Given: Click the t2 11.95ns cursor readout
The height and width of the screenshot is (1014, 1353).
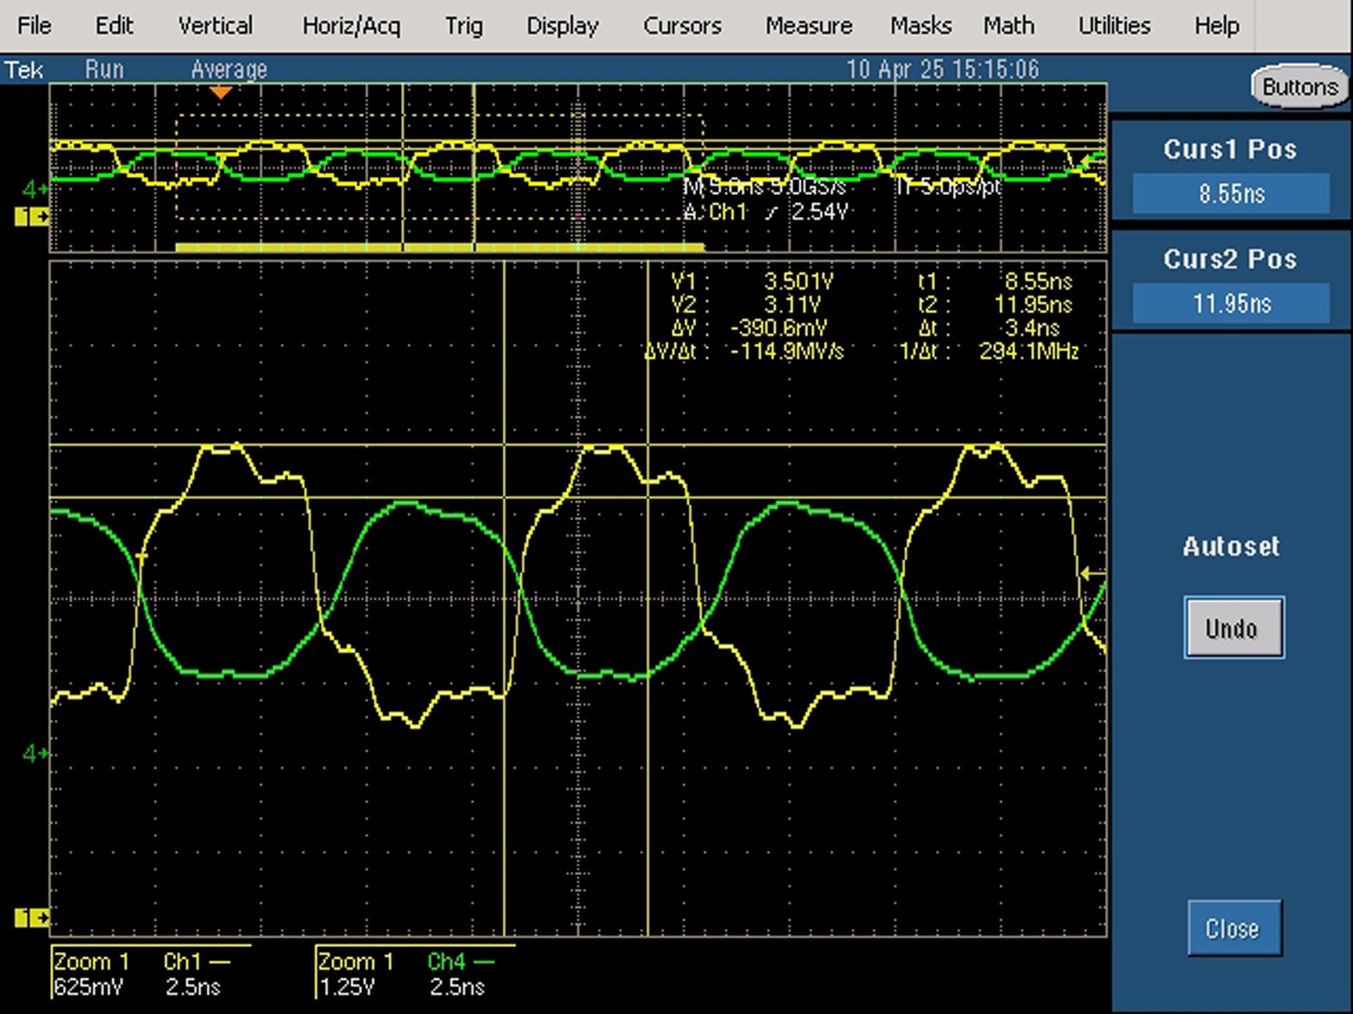Looking at the screenshot, I should pos(994,305).
